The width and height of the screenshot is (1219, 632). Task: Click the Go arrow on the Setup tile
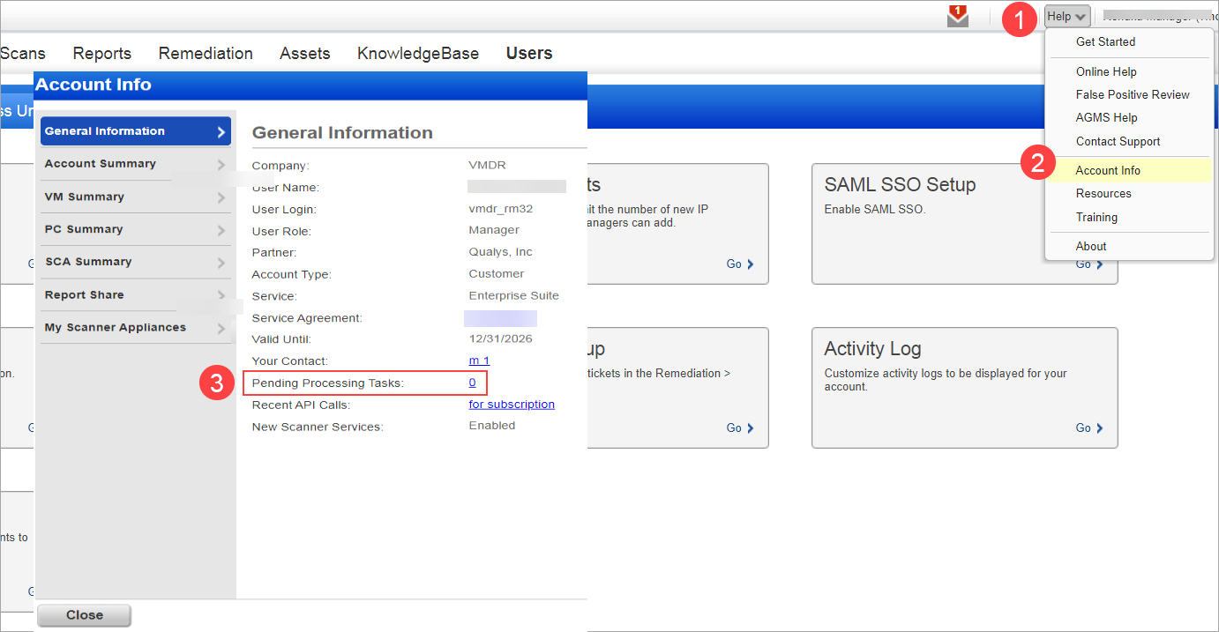coord(739,428)
